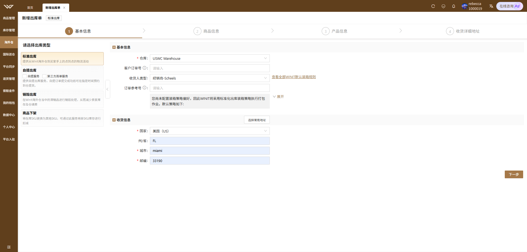This screenshot has width=527, height=252.
Task: Click the 选择常用地址 button
Action: [x=257, y=120]
